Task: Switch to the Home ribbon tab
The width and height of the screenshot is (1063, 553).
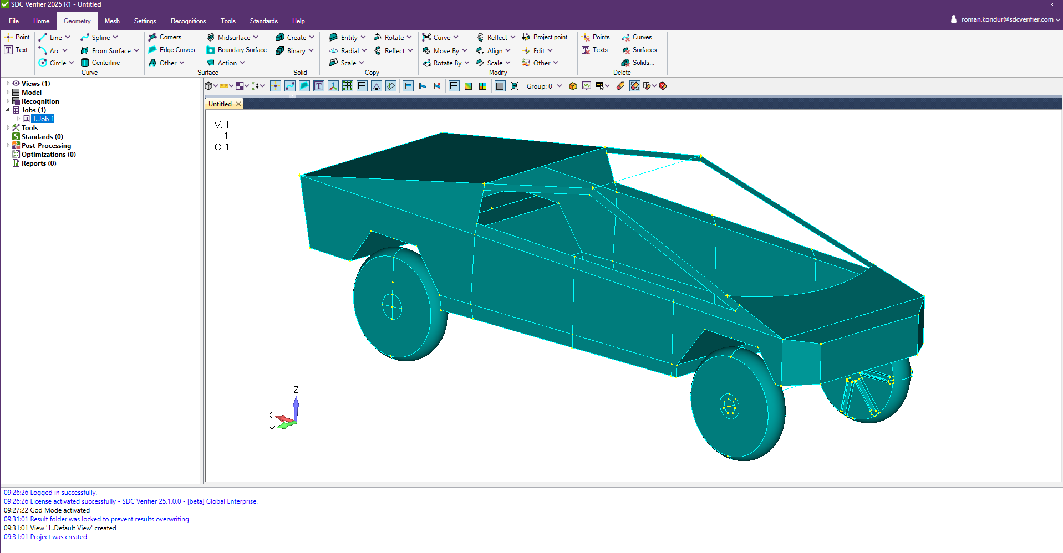Action: pyautogui.click(x=41, y=21)
